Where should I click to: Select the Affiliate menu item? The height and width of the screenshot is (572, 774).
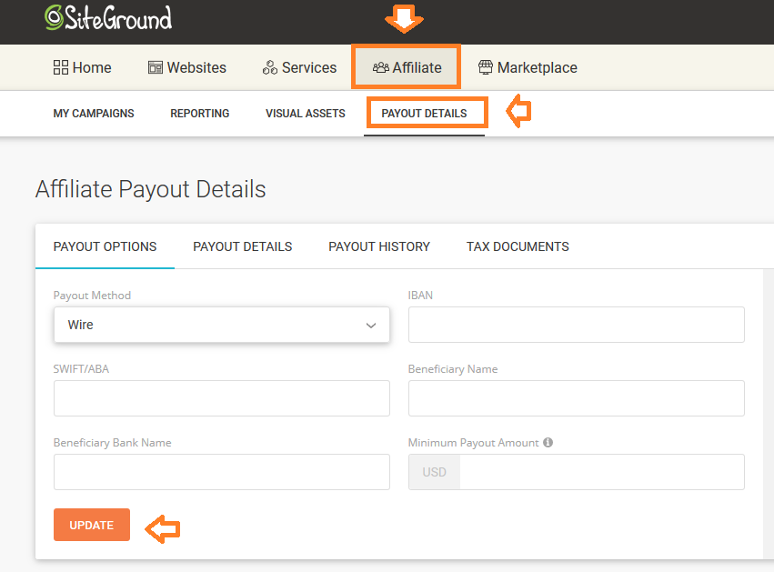click(x=407, y=67)
